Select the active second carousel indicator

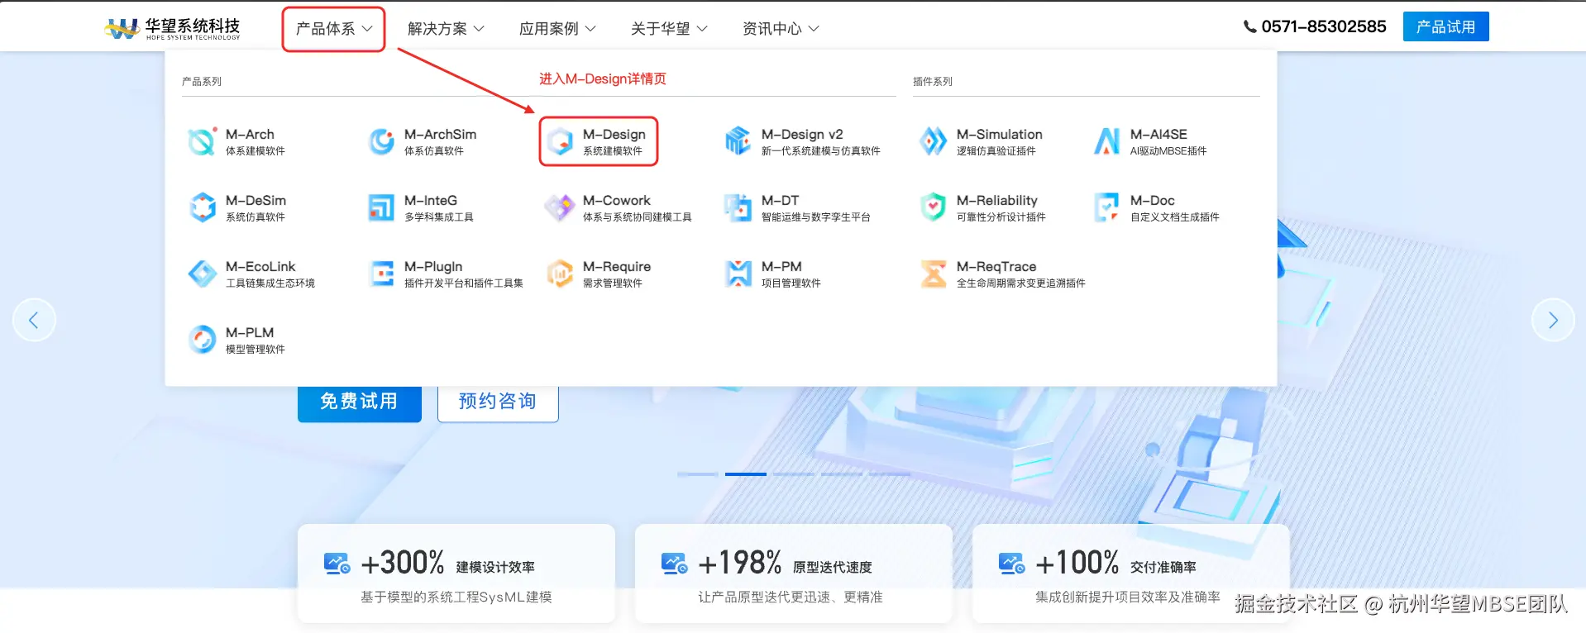(x=746, y=474)
